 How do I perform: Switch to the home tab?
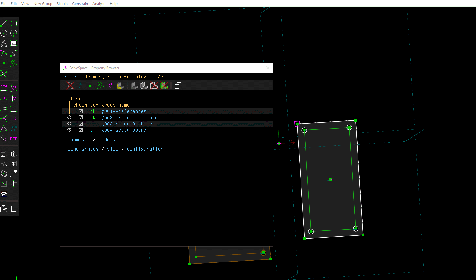(70, 77)
